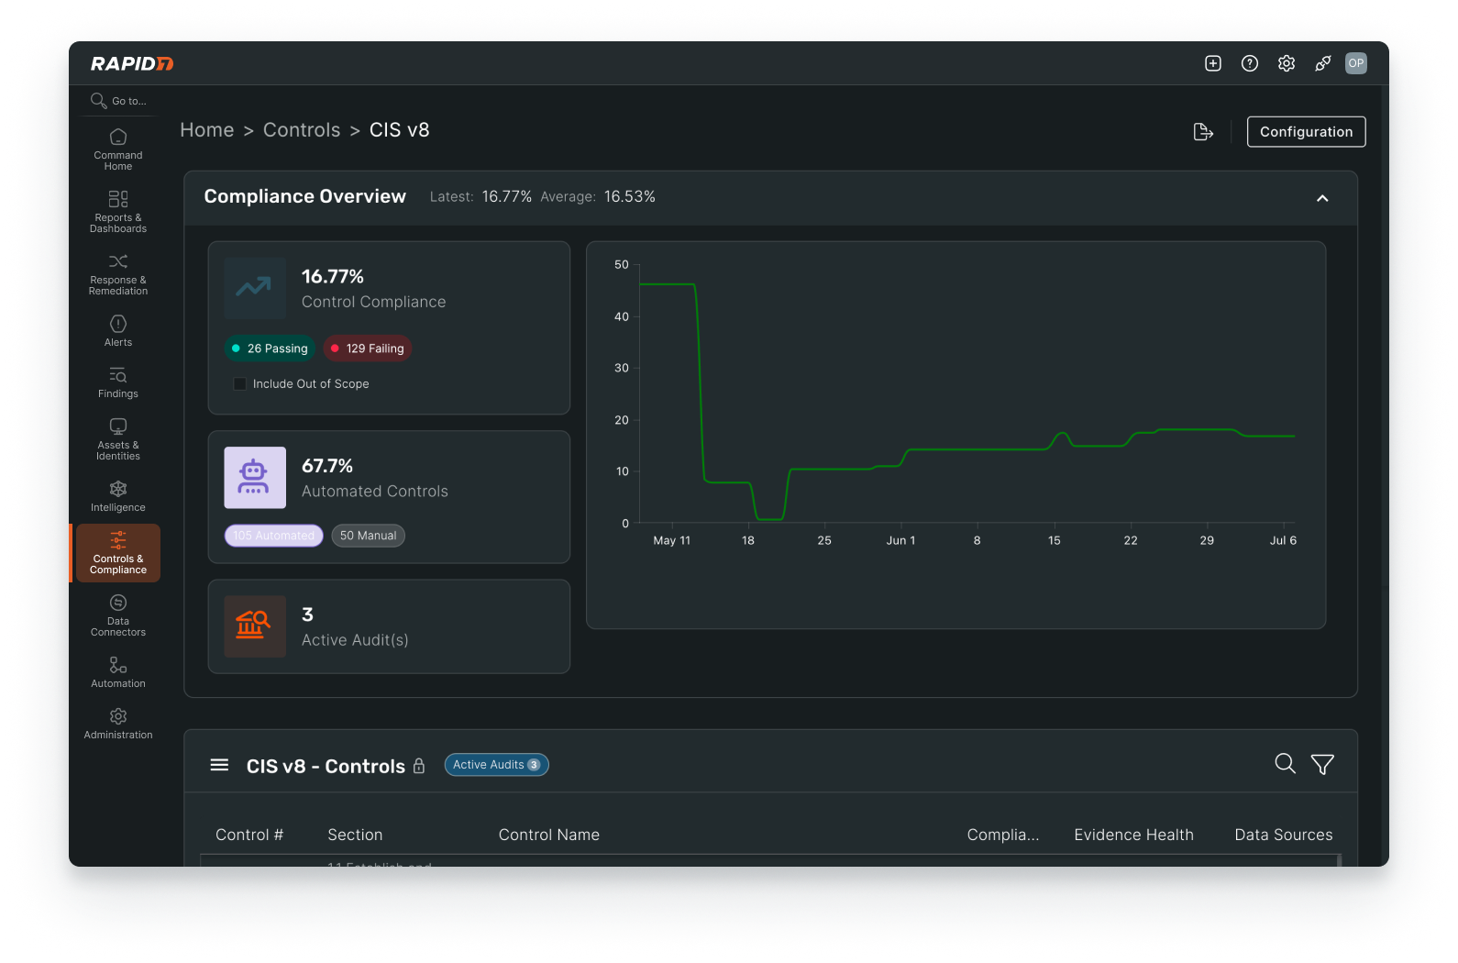Sort by Control # column header
The image size is (1458, 963).
[249, 835]
